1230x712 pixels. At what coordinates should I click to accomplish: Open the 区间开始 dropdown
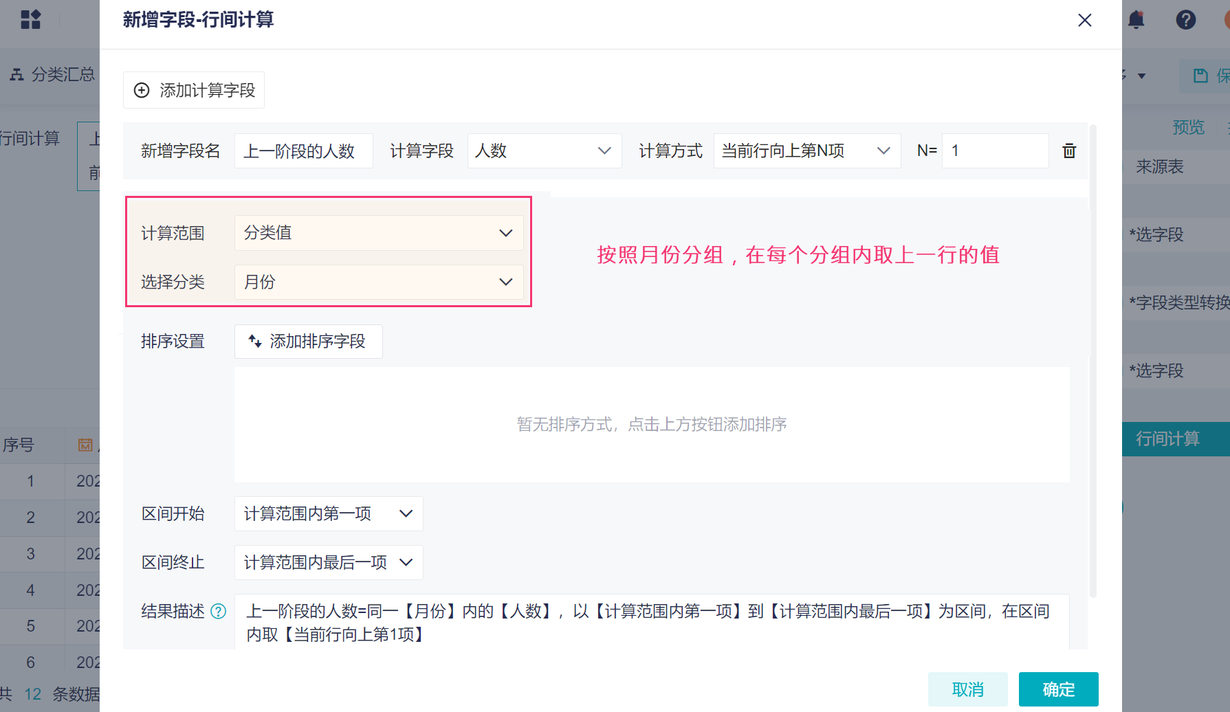(x=328, y=514)
